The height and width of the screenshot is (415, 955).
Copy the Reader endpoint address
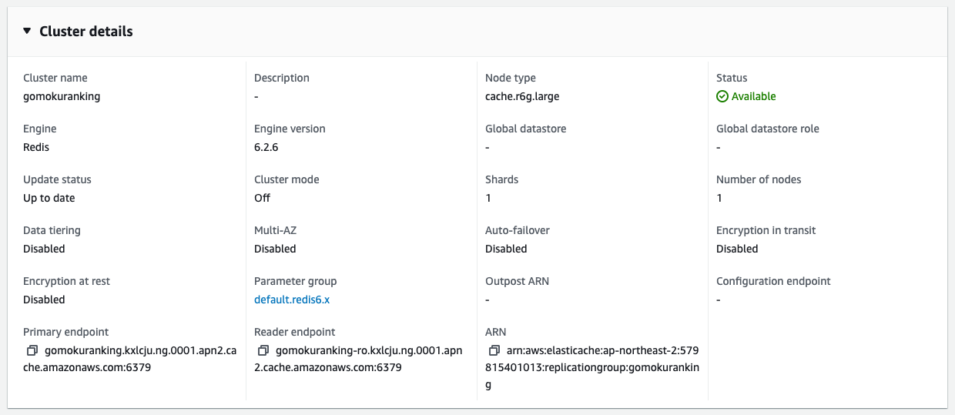click(263, 350)
